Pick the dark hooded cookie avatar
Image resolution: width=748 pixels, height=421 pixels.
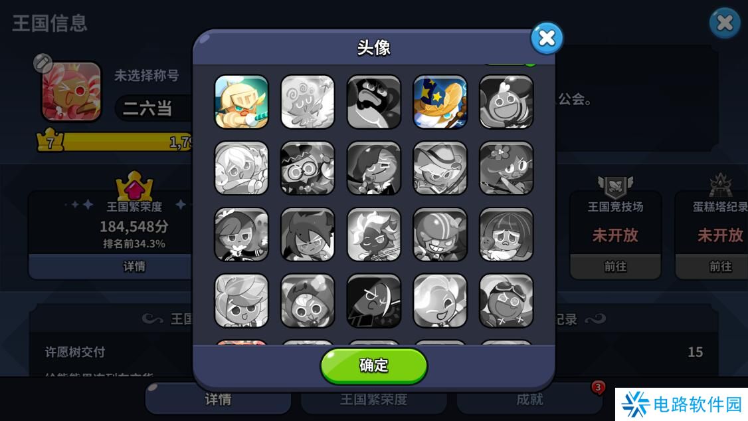pos(373,301)
